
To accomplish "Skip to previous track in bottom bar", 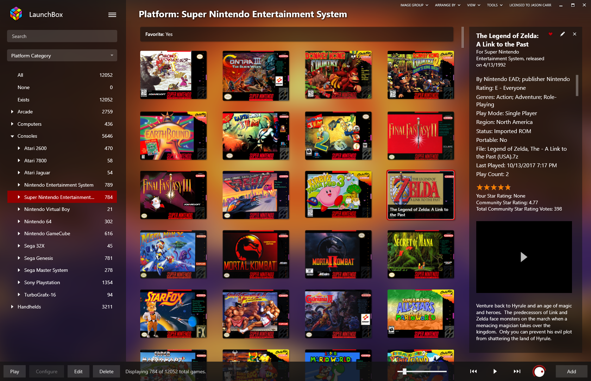I will tap(473, 371).
